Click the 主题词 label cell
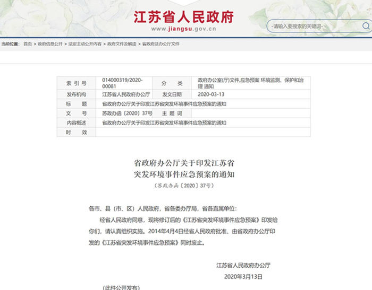 pyautogui.click(x=172, y=113)
